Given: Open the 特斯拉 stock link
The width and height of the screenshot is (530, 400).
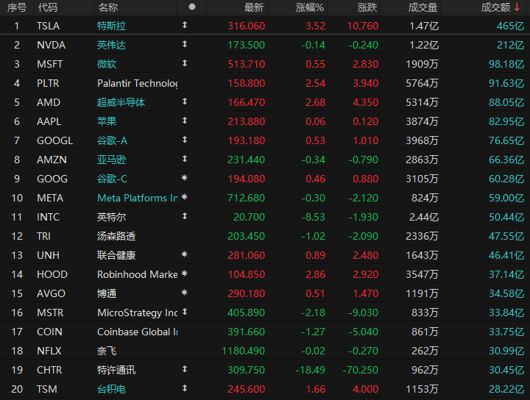Looking at the screenshot, I should (112, 26).
